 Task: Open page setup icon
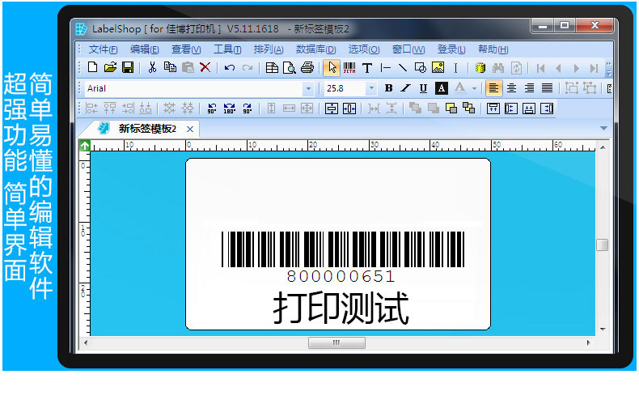tap(272, 68)
